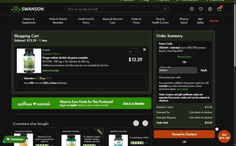This screenshot has width=236, height=146.
Task: Remove item with the X icon
Action: (x=144, y=49)
